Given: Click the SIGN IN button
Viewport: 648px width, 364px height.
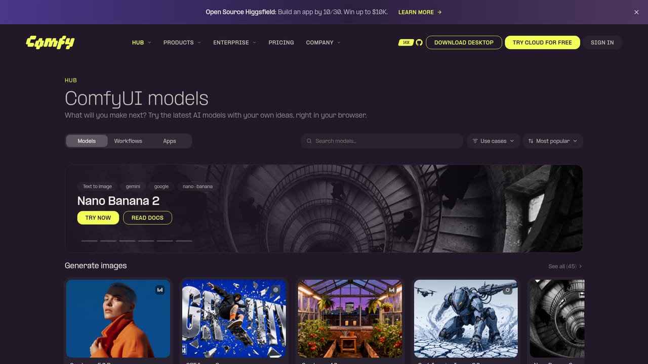Looking at the screenshot, I should pyautogui.click(x=602, y=42).
